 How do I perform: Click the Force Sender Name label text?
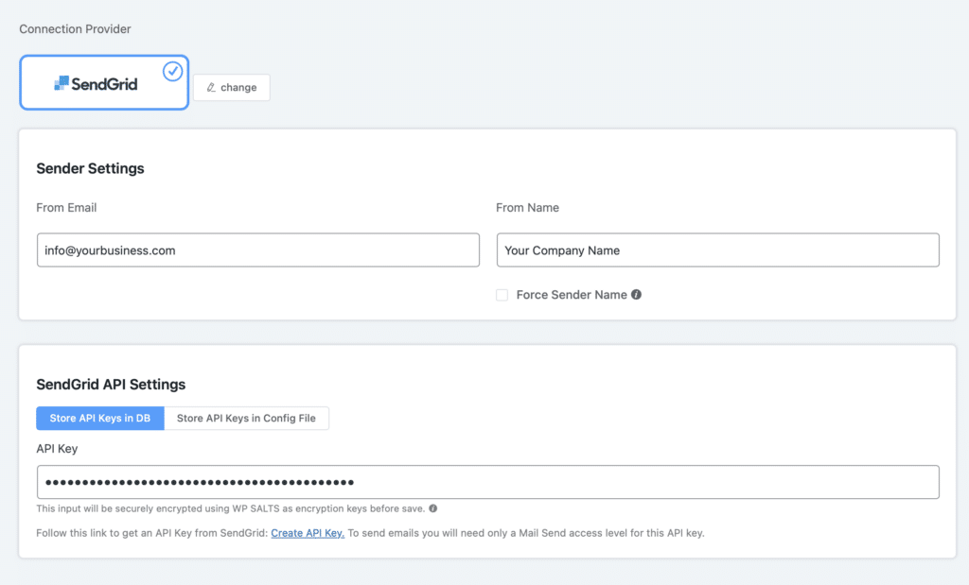571,295
